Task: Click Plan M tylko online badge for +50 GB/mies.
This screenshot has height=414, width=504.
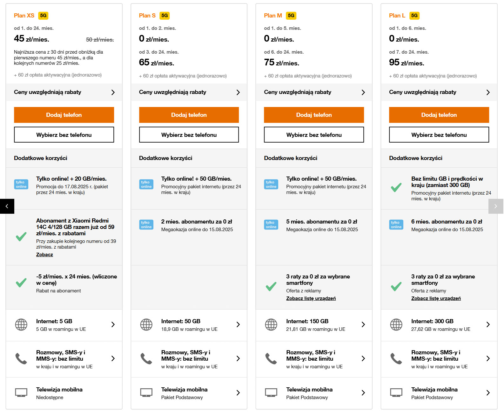Action: 271,184
